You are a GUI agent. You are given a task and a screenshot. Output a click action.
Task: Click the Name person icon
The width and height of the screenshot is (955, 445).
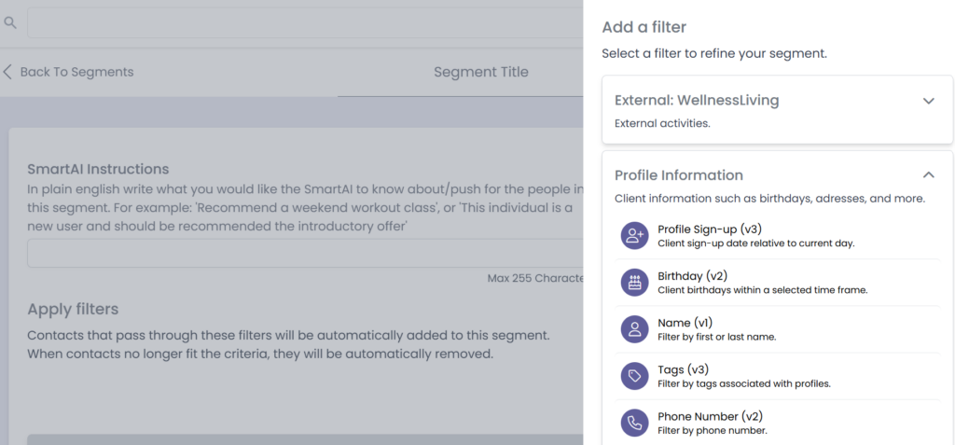[x=635, y=329]
